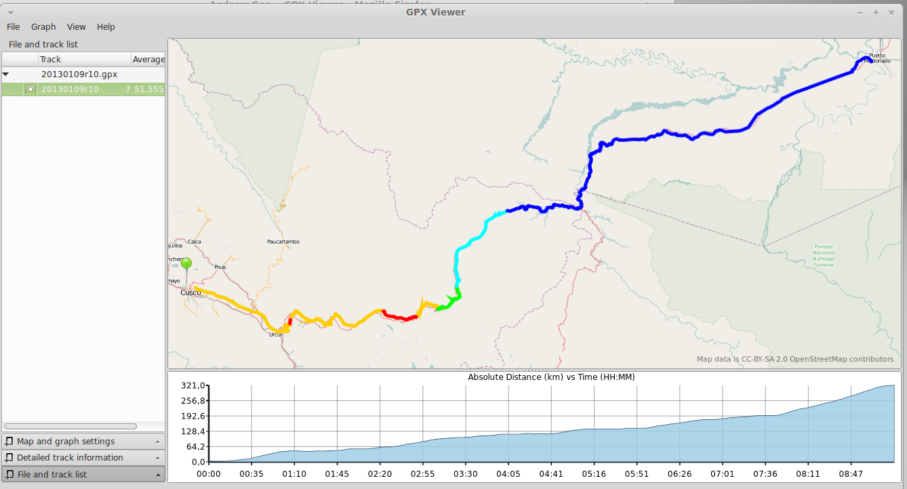Image resolution: width=907 pixels, height=489 pixels.
Task: Open the View menu
Action: [76, 27]
